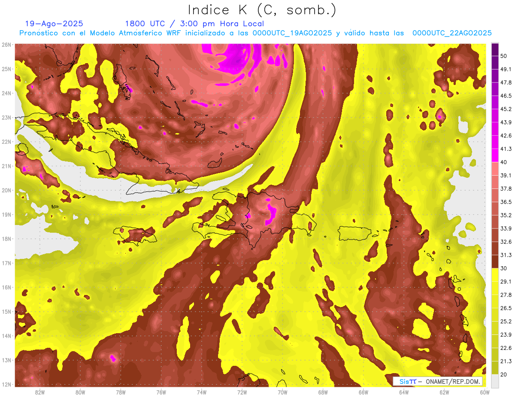The width and height of the screenshot is (515, 398).
Task: Select the date label "19-Ago-2025"
Action: [x=54, y=24]
